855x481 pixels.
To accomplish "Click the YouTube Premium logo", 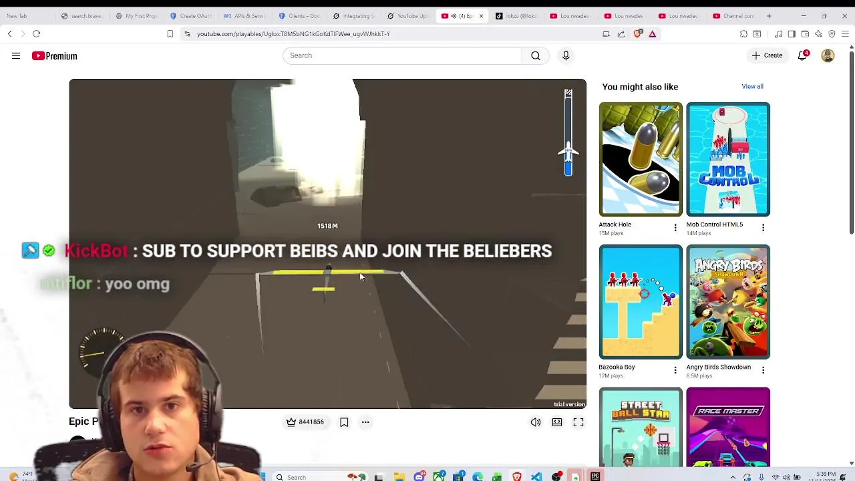I will click(x=55, y=56).
